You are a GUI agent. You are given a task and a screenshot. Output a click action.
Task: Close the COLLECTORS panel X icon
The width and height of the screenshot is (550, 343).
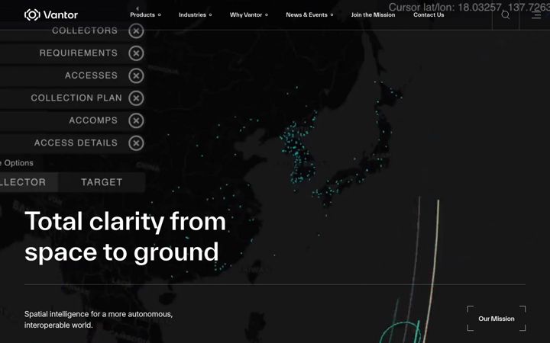click(136, 30)
